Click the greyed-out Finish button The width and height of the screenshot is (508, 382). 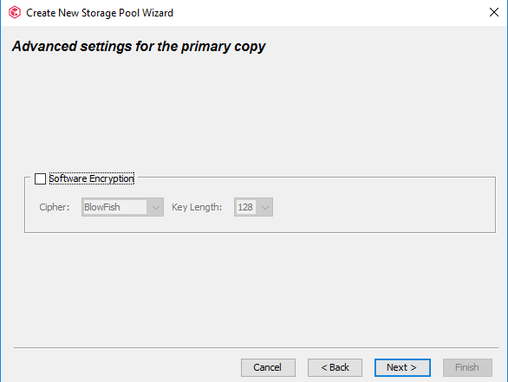click(467, 367)
